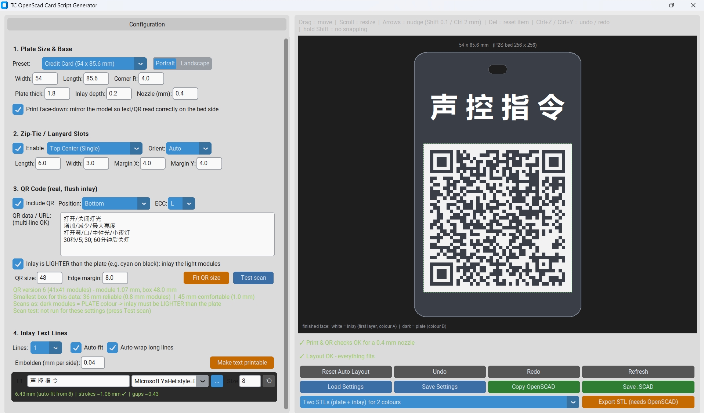Screen dimensions: 704x413
Task: Click the L1 inlay text input field
Action: point(79,381)
